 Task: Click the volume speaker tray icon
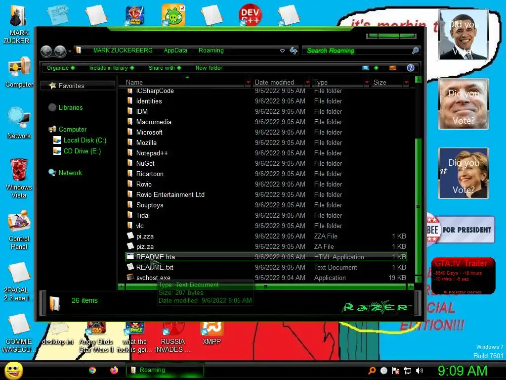[x=419, y=371]
